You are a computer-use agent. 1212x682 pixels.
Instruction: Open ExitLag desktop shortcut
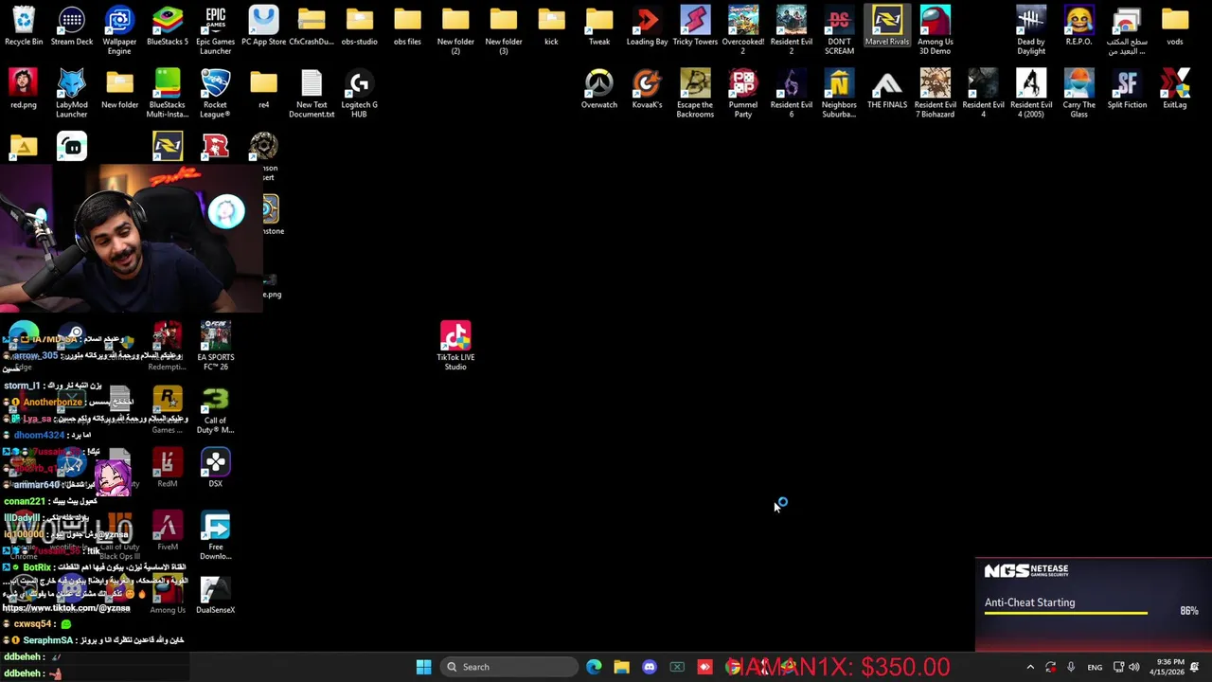pos(1175,89)
